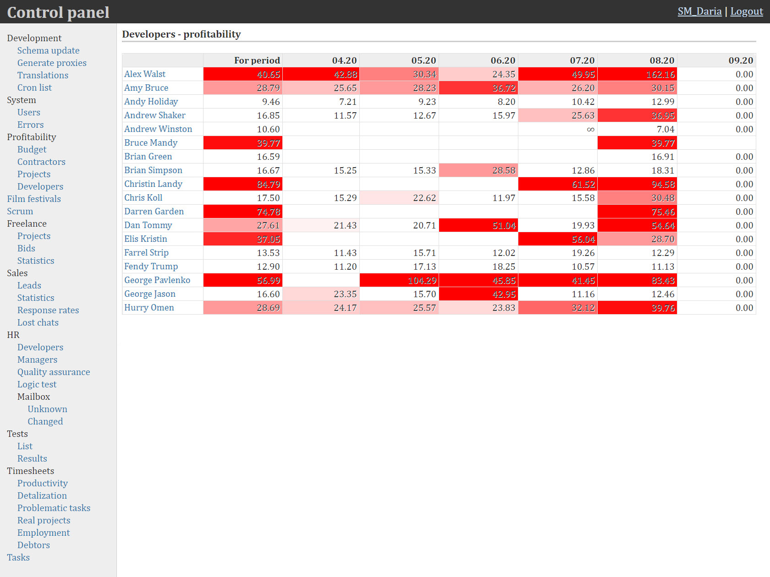Select Contractors in the sidebar

click(x=41, y=162)
